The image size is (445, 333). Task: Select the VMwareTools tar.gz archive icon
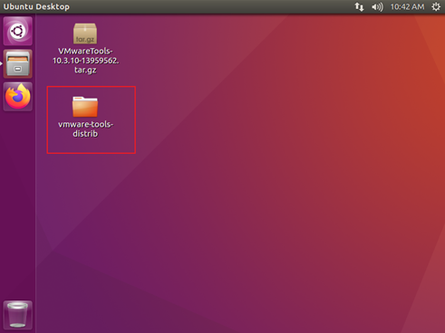click(x=85, y=33)
